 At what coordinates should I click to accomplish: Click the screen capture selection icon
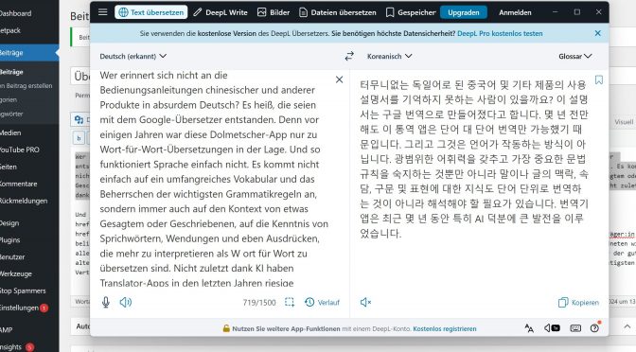point(290,302)
